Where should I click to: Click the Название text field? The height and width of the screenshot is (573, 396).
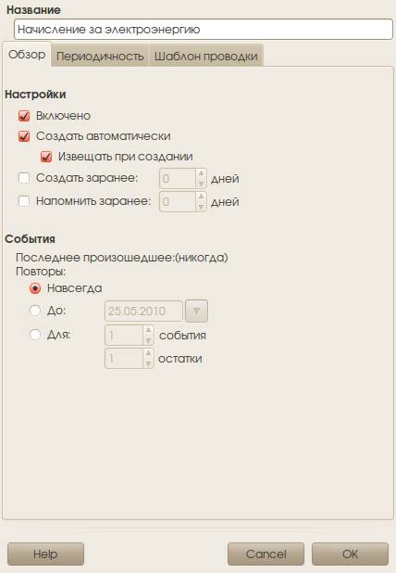[204, 30]
